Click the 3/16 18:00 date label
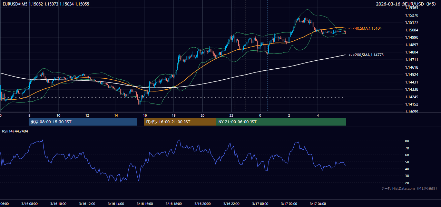Image resolution: width=441 pixels, height=207 pixels. pos(174,204)
